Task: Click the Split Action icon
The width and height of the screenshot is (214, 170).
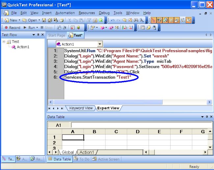Action: [x=111, y=28]
